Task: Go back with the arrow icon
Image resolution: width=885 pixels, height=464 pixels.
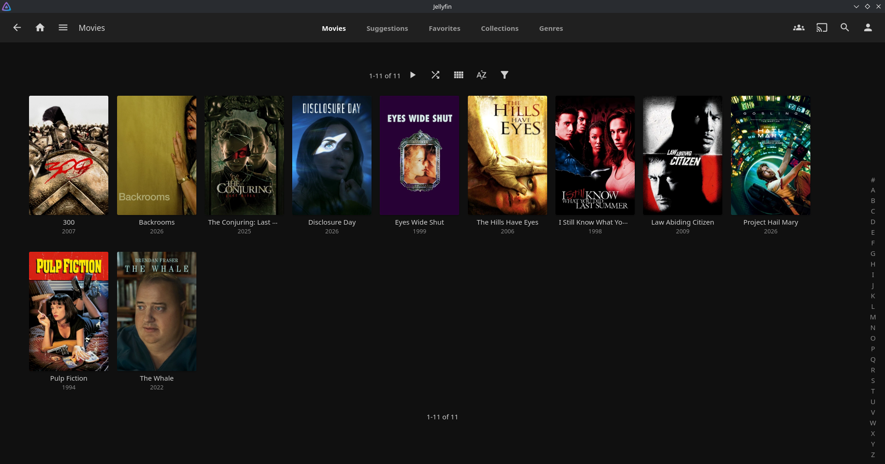Action: point(17,28)
